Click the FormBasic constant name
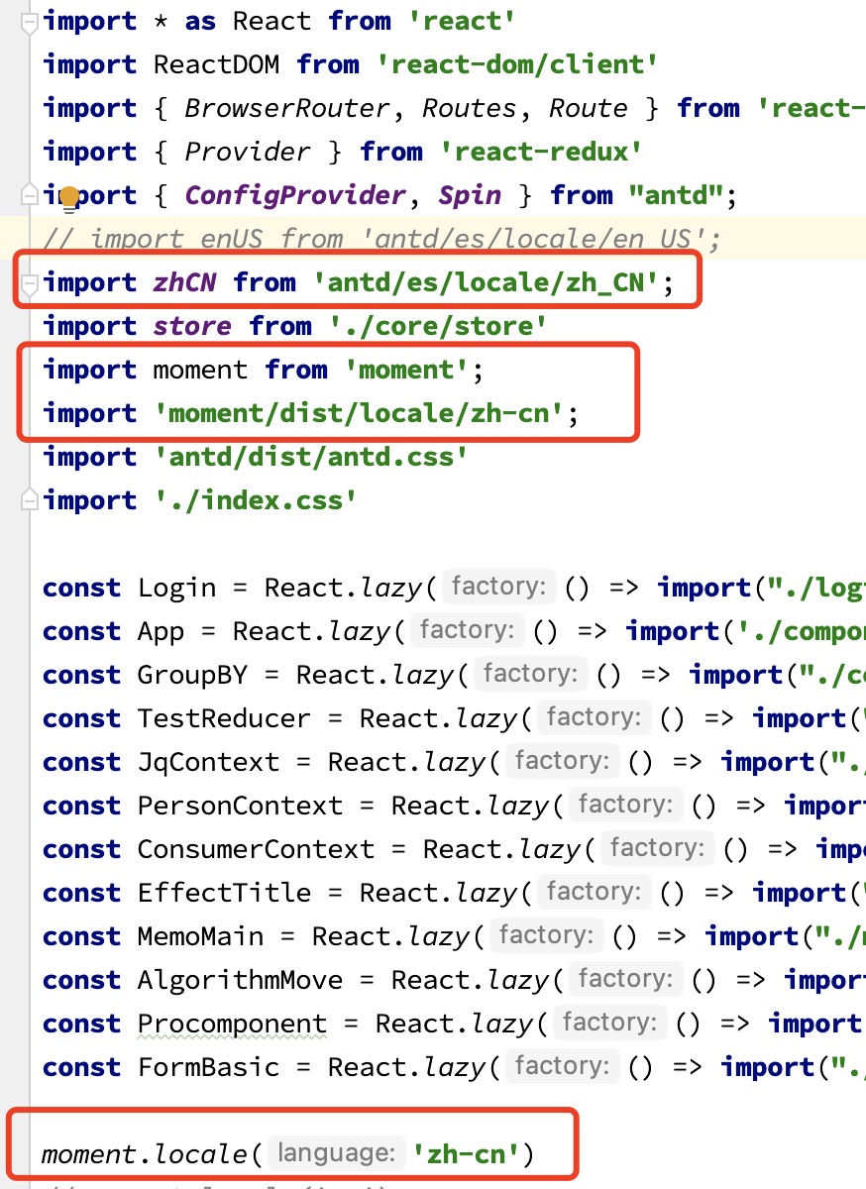866x1189 pixels. pyautogui.click(x=208, y=1067)
